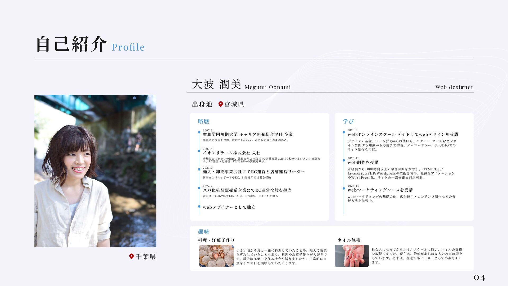Click the 出身地 label
Image resolution: width=508 pixels, height=286 pixels.
202,104
